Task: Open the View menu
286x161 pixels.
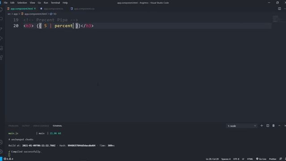Action: pyautogui.click(x=32, y=3)
